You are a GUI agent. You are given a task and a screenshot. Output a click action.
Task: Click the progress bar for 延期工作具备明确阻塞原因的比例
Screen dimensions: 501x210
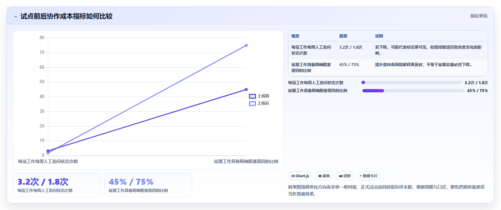pos(413,91)
